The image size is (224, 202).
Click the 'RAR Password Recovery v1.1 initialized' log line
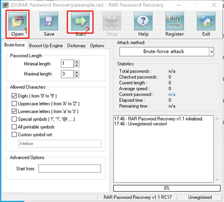(x=158, y=119)
